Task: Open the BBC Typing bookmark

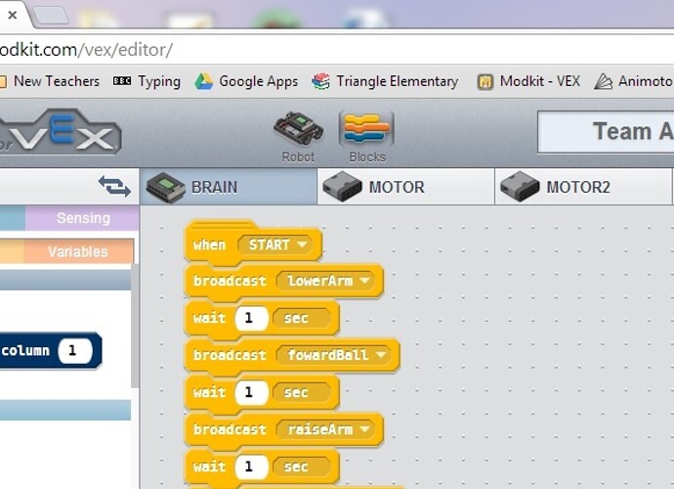Action: [x=147, y=81]
